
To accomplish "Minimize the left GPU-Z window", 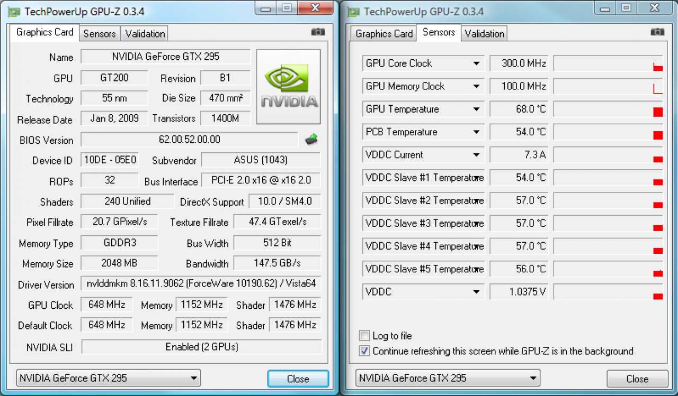I will point(266,7).
